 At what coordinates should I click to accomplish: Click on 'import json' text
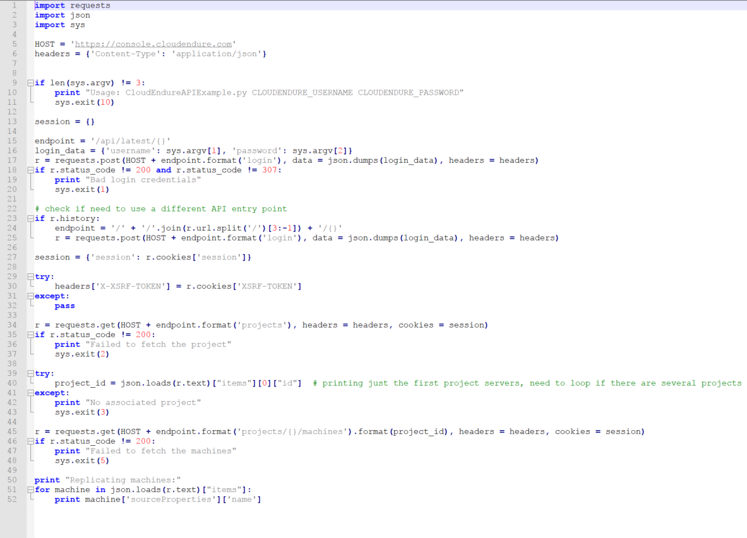tap(63, 15)
